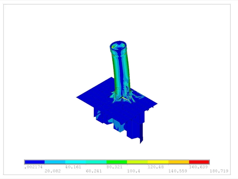This screenshot has height=179, width=238.
Task: Pick the orange legend color band
Action: click(178, 162)
